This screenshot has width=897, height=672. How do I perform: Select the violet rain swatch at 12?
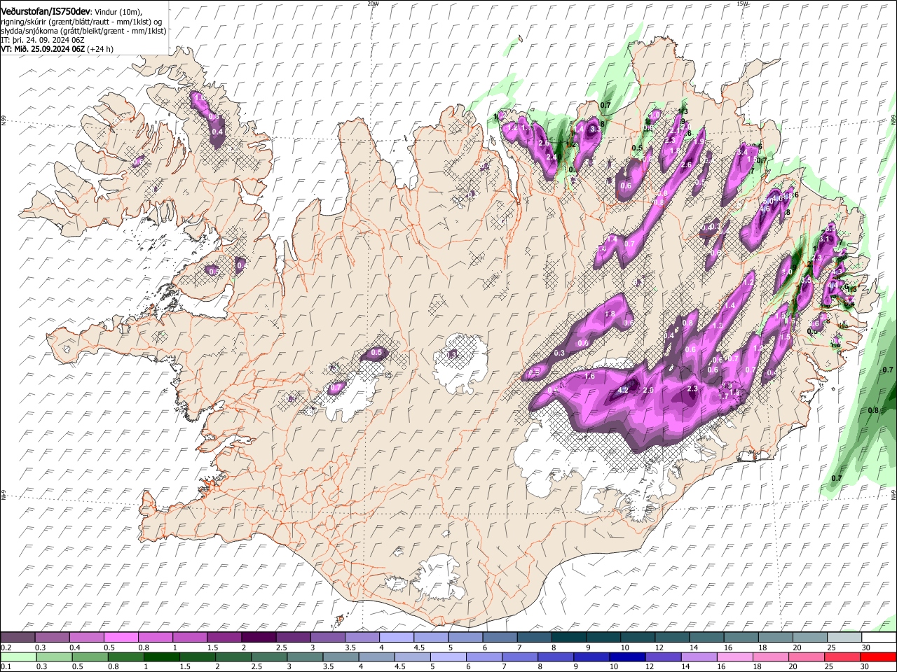(662, 657)
